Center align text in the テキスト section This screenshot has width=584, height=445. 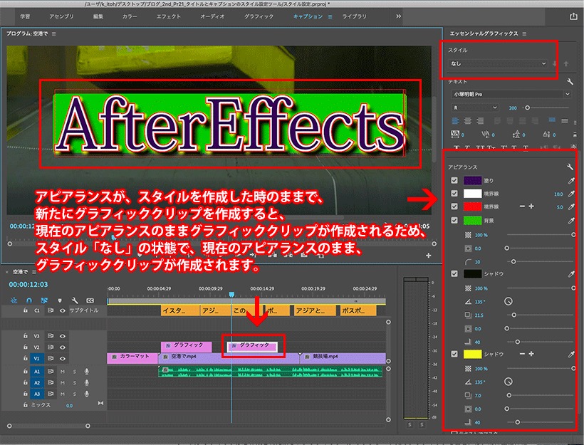pos(468,120)
